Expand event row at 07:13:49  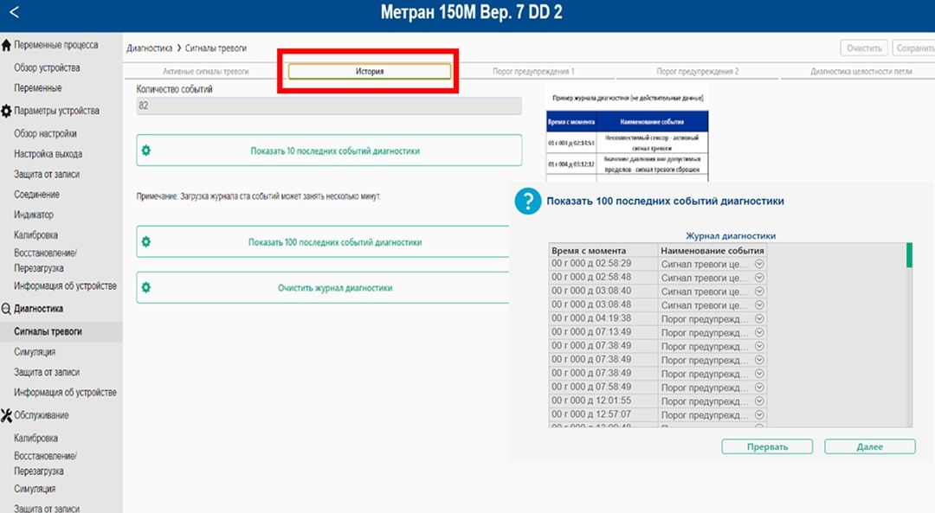point(759,332)
